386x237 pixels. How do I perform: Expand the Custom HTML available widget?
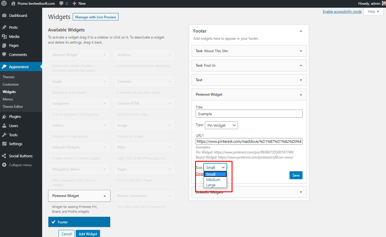(170, 103)
